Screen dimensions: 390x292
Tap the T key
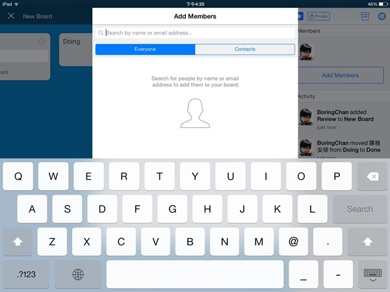coord(159,176)
